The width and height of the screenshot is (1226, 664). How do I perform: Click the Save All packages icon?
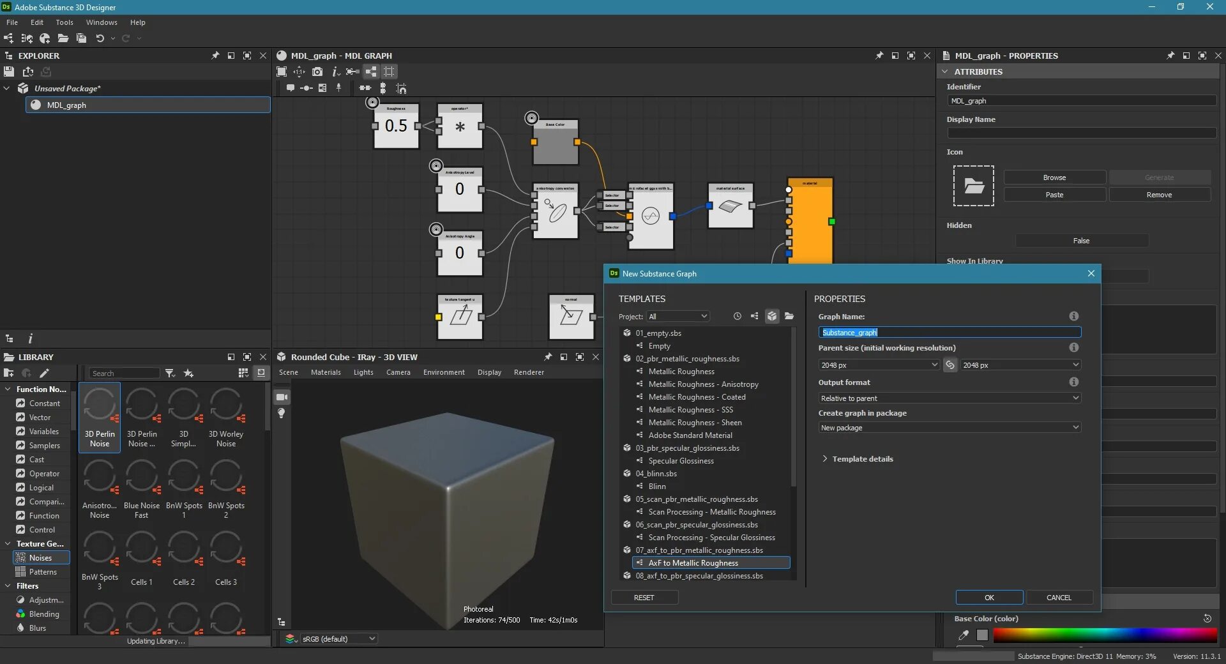click(x=81, y=38)
